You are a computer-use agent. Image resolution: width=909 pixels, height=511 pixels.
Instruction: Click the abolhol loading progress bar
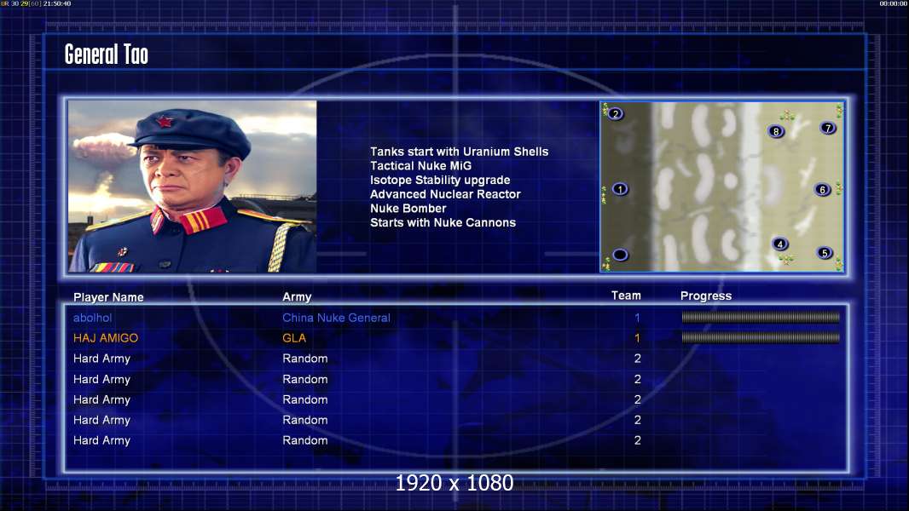click(x=761, y=317)
